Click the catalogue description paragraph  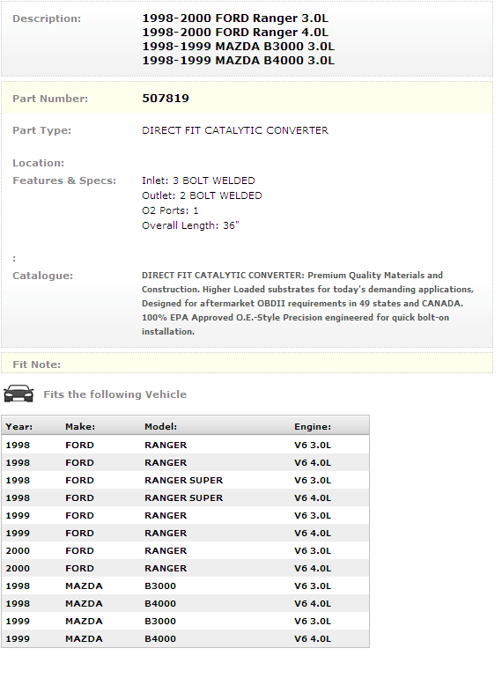tap(307, 303)
